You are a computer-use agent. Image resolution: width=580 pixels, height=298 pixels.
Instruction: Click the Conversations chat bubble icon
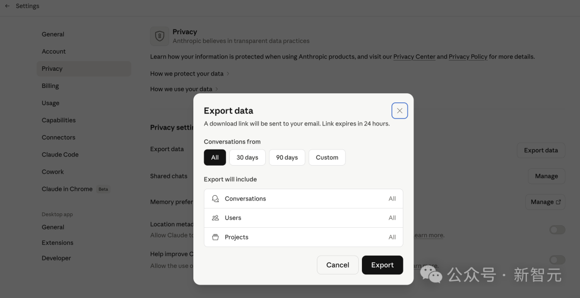(215, 199)
